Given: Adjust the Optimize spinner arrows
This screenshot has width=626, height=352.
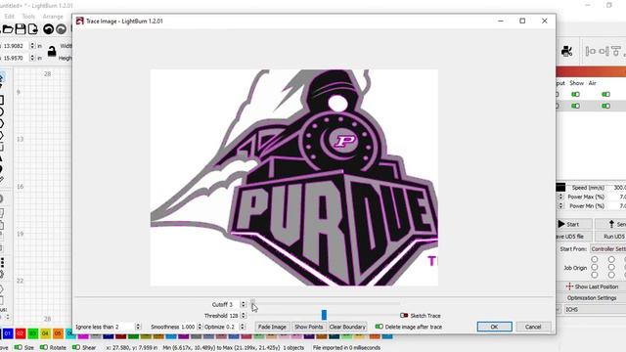Looking at the screenshot, I should (x=243, y=327).
